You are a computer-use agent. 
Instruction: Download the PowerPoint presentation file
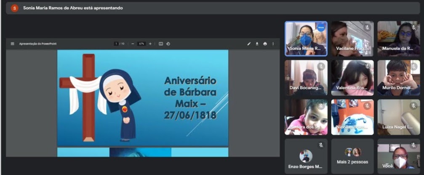(x=257, y=44)
